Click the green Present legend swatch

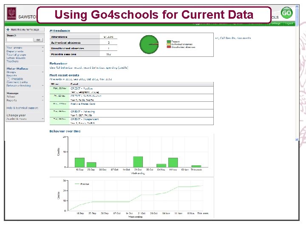[169, 42]
